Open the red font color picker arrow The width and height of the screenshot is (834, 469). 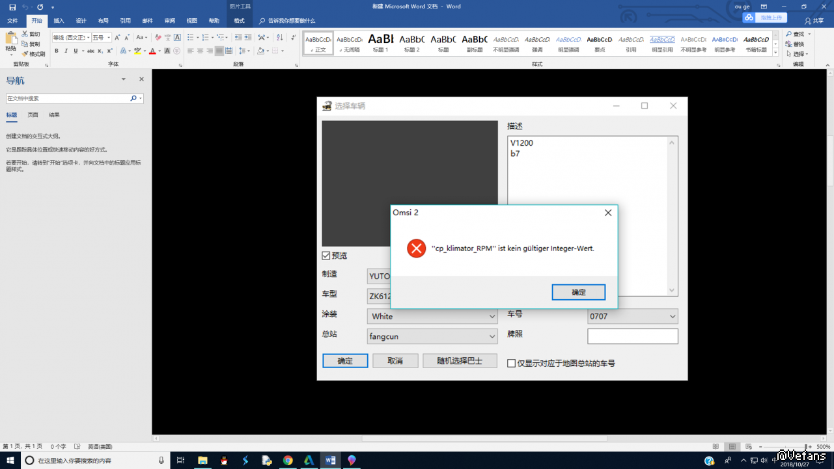pos(160,51)
